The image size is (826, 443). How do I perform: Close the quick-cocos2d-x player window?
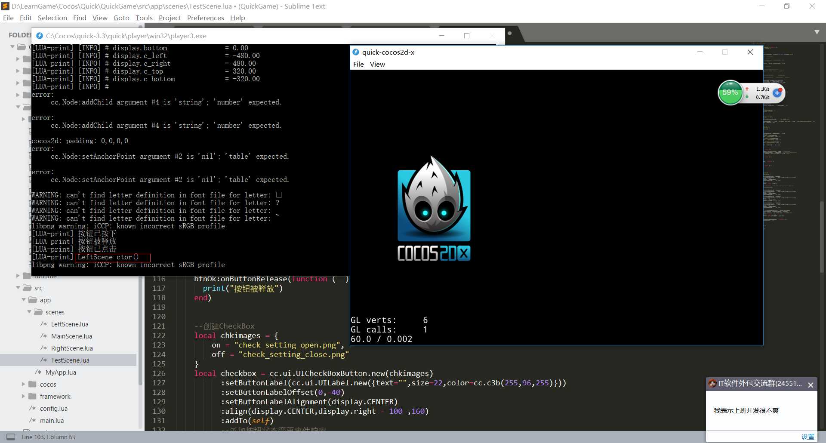(750, 52)
